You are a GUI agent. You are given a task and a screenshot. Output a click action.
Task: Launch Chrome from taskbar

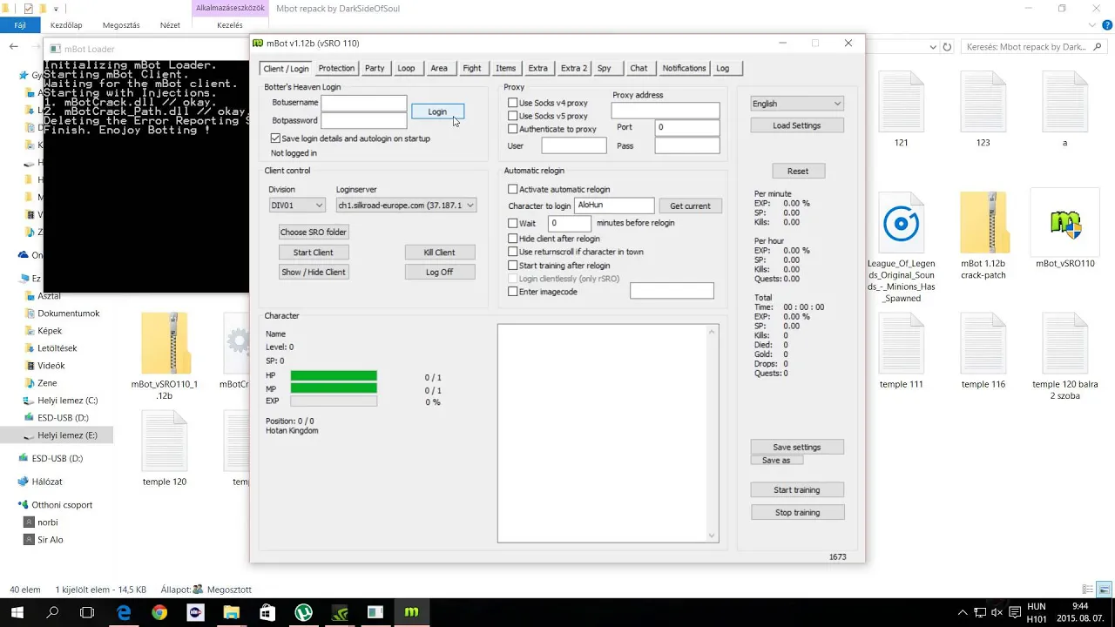[x=159, y=612]
